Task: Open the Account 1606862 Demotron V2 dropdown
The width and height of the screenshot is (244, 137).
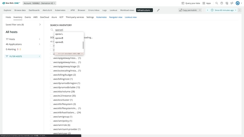Action: click(x=39, y=3)
